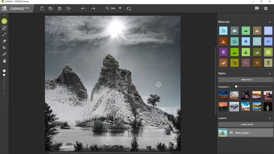Pick the mustard yellow material
This screenshot has width=274, height=154.
point(235,63)
